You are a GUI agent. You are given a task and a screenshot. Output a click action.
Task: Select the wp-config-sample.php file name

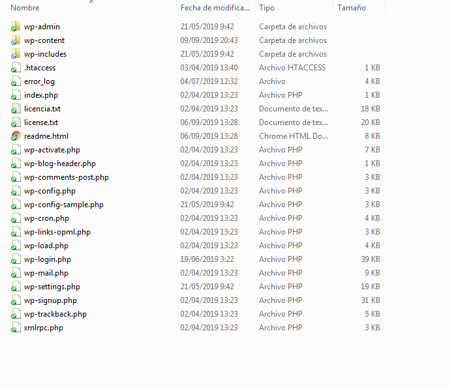(64, 205)
